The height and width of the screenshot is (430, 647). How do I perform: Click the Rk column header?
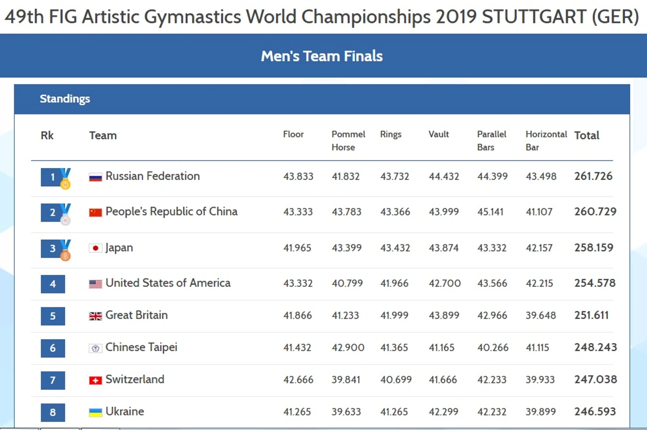pyautogui.click(x=47, y=136)
